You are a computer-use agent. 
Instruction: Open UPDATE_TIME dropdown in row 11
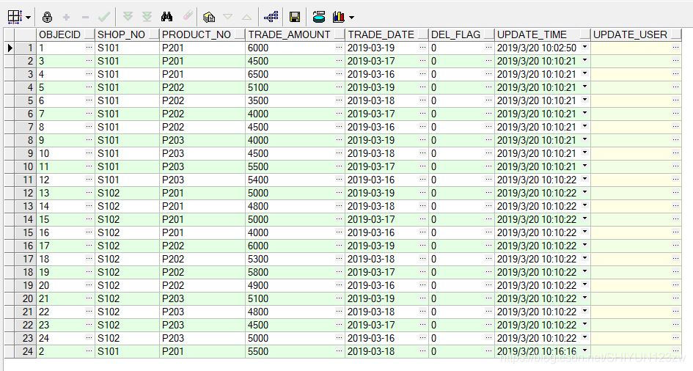pos(584,180)
